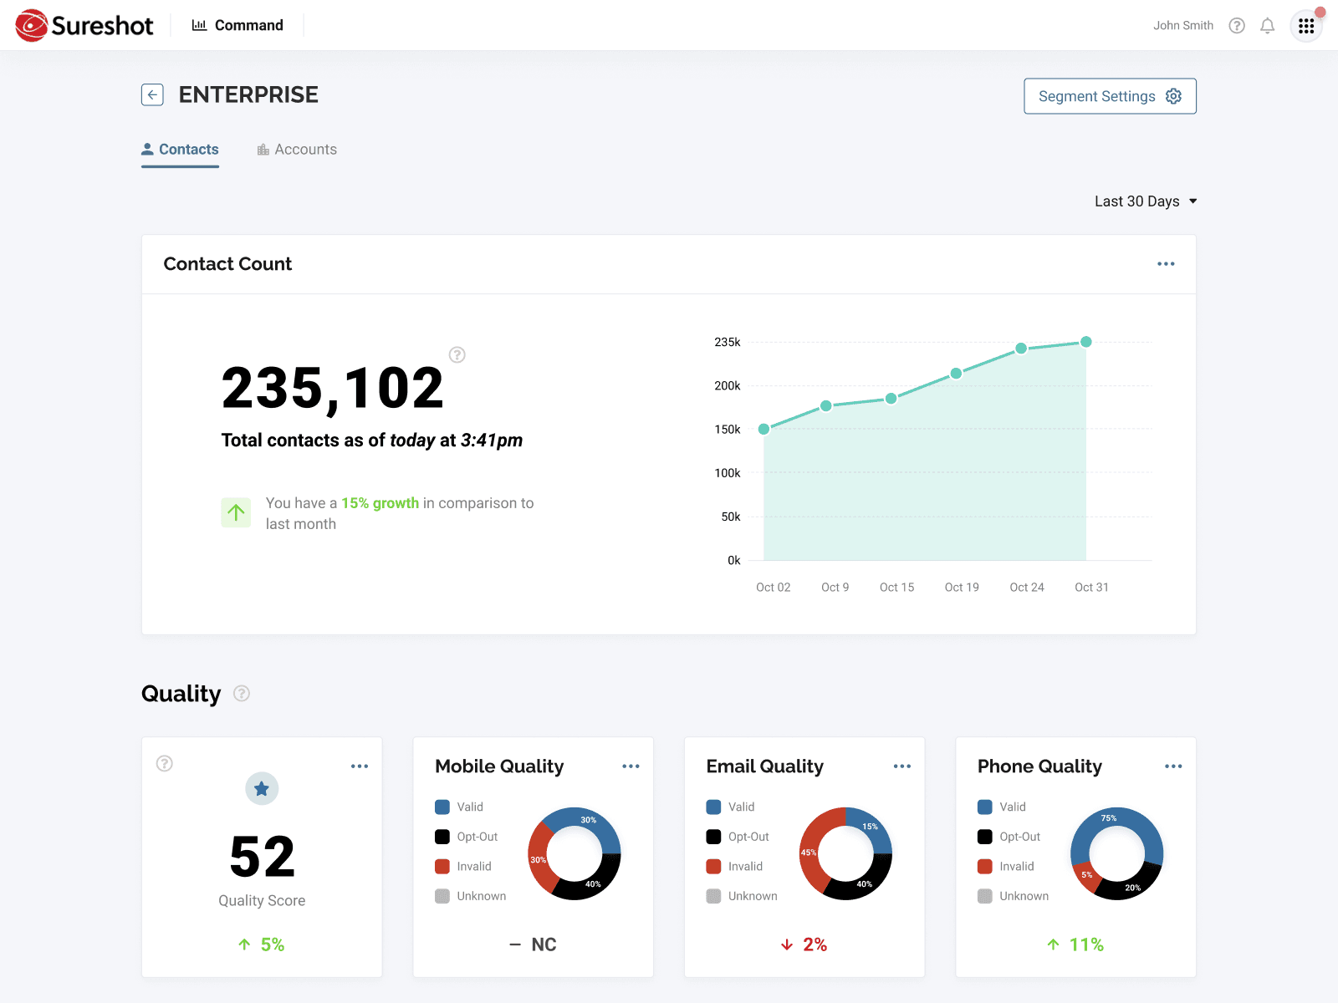This screenshot has width=1338, height=1003.
Task: Click the Unknown gray swatch in Mobile Quality
Action: coord(442,896)
